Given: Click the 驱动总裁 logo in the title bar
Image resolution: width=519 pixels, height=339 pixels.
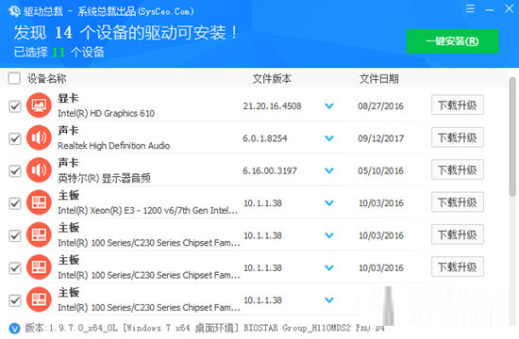Looking at the screenshot, I should pyautogui.click(x=14, y=11).
